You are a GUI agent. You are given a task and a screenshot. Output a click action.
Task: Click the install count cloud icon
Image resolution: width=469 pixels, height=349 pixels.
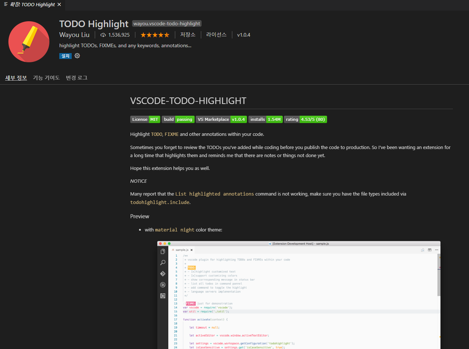[x=103, y=35]
